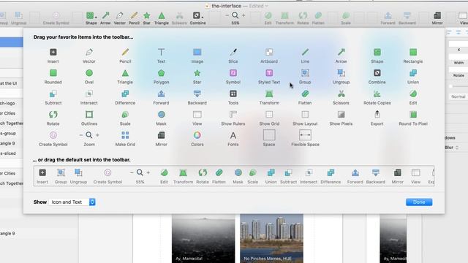Image resolution: width=468 pixels, height=263 pixels.
Task: Select the Intersect icon in the favorites grid
Action: coord(89,94)
